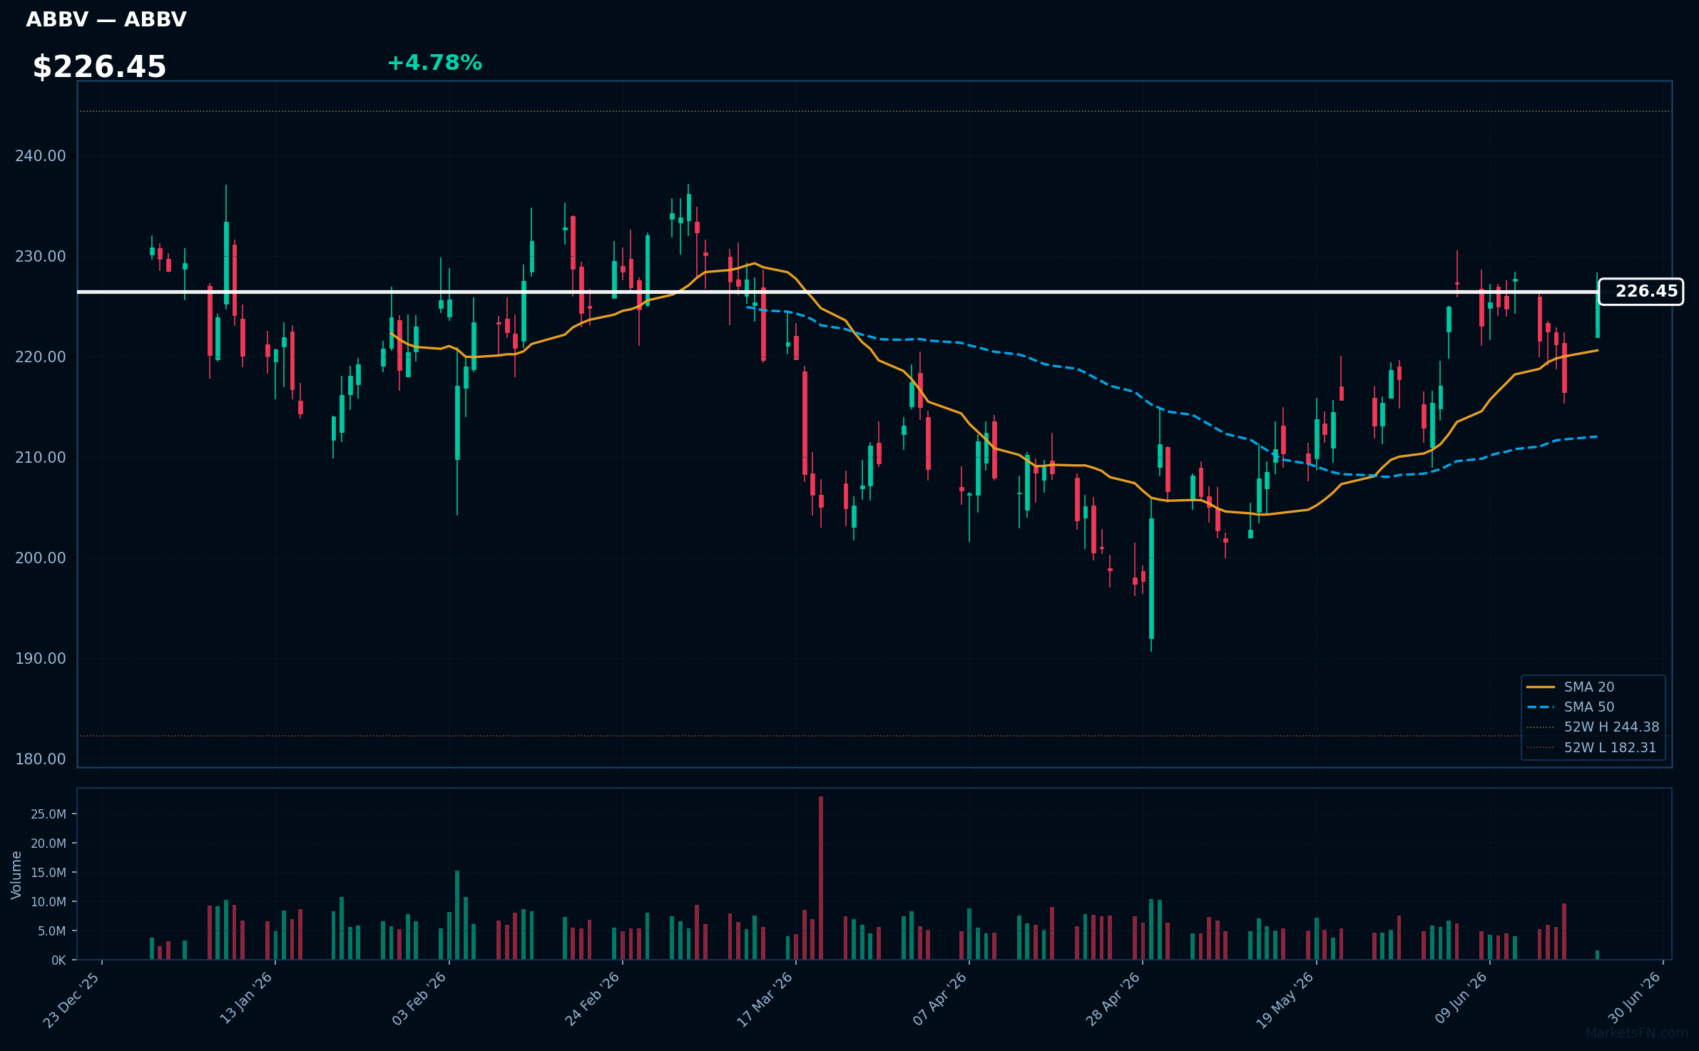The width and height of the screenshot is (1699, 1051).
Task: Click the 210.00 y-axis label
Action: click(40, 457)
